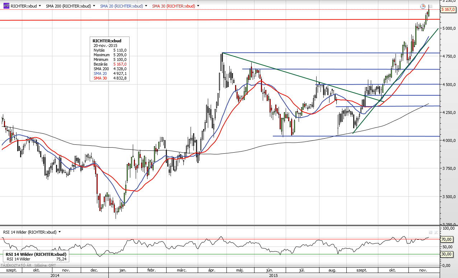This screenshot has height=278, width=458.
Task: Click the SMA 200 value 4 328,0 in the data box
Action: pos(120,69)
